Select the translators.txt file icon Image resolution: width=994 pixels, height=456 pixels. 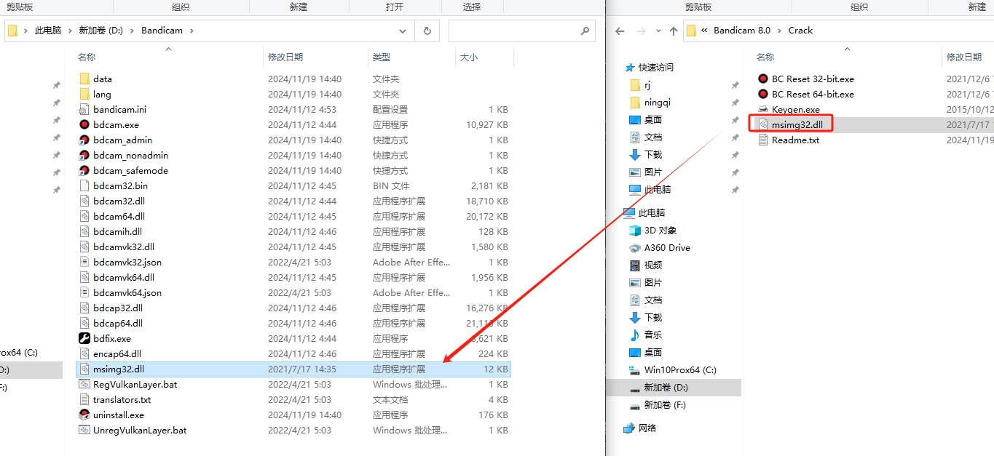click(x=84, y=399)
